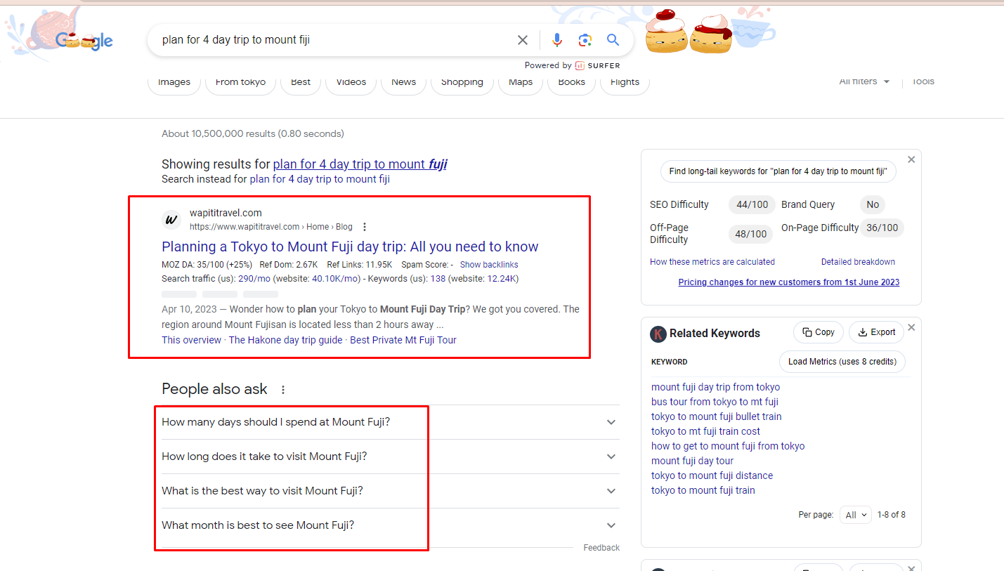
Task: Open 'Planning a Tokyo to Mount Fuji day trip' result
Action: pos(350,247)
